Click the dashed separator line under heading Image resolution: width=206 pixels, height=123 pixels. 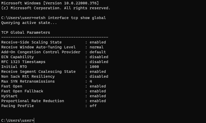click(55, 37)
